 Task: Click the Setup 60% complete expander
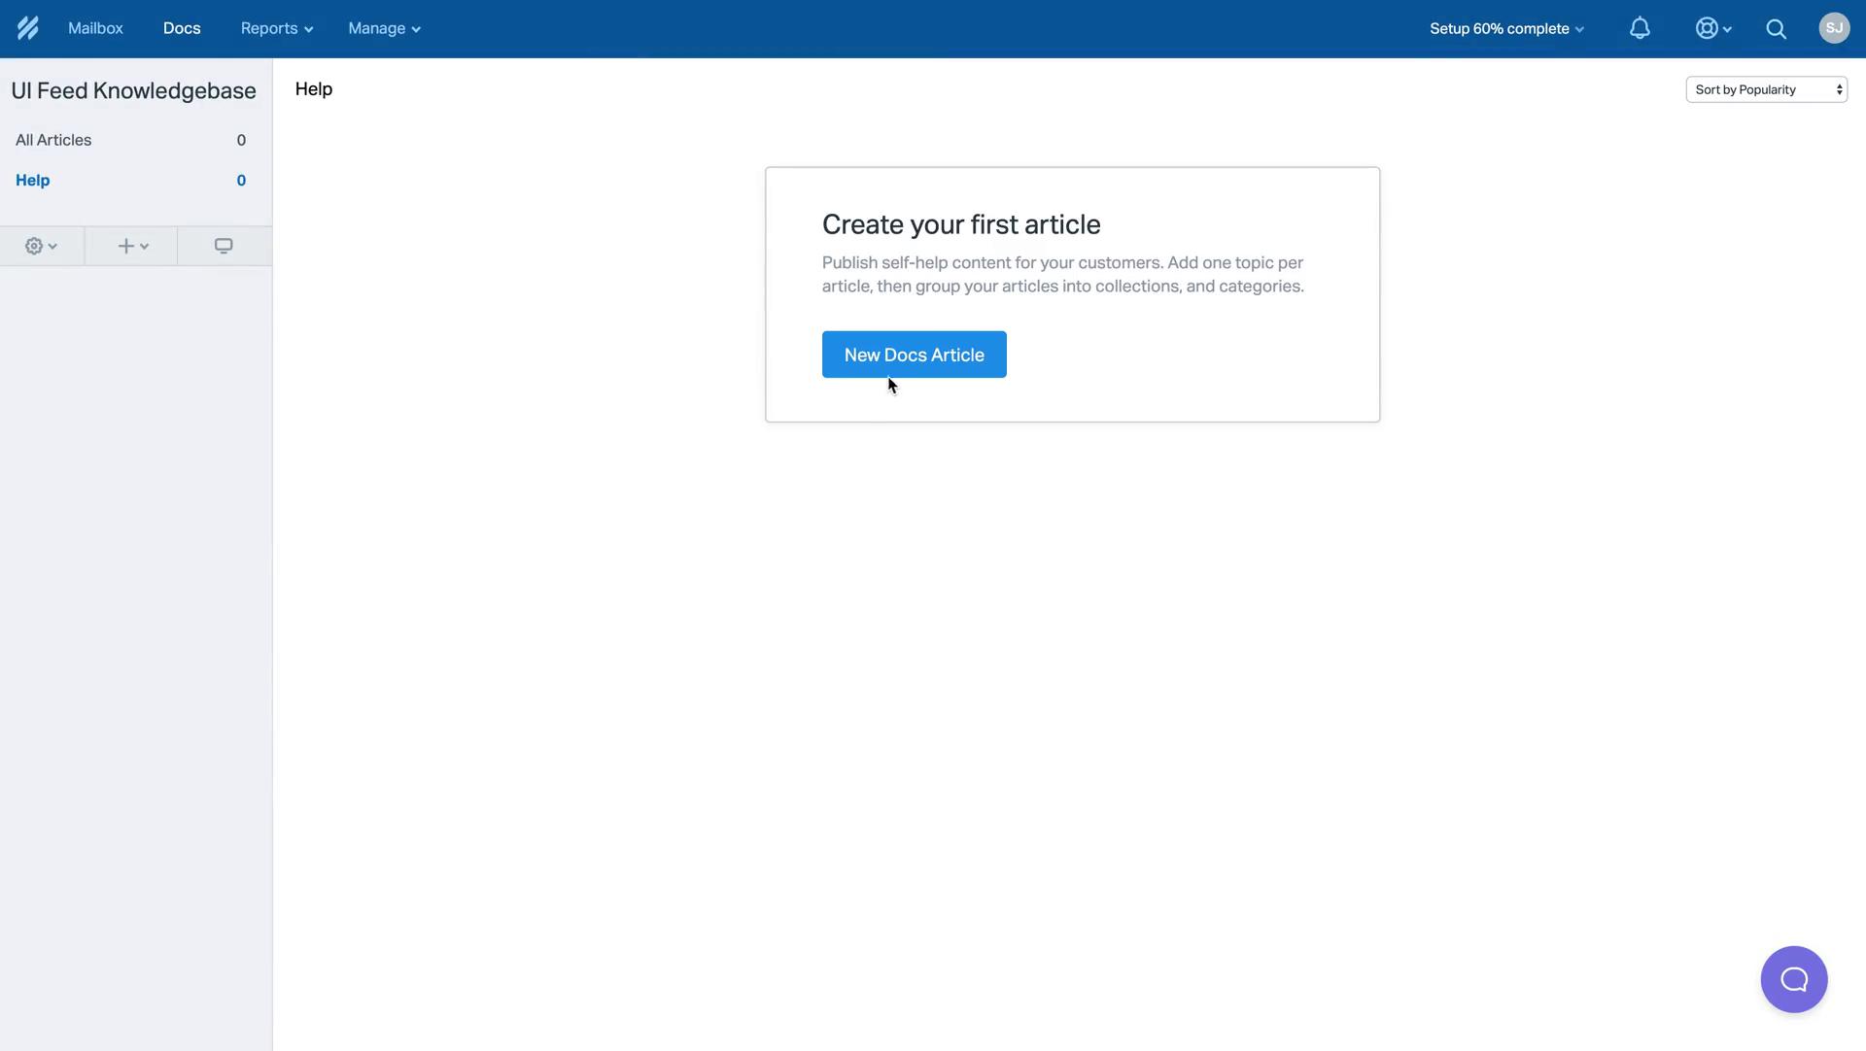[x=1505, y=29]
